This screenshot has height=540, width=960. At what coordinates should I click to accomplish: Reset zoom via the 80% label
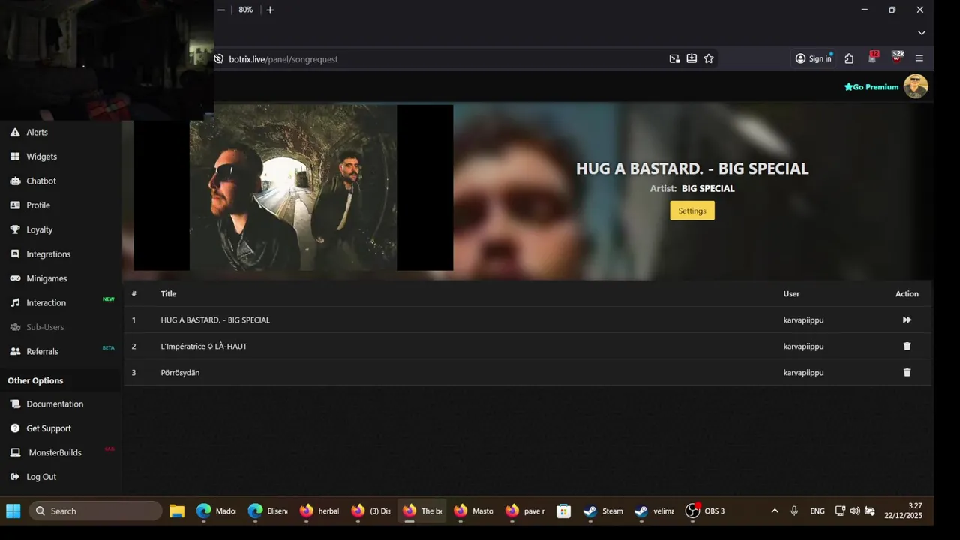click(246, 10)
